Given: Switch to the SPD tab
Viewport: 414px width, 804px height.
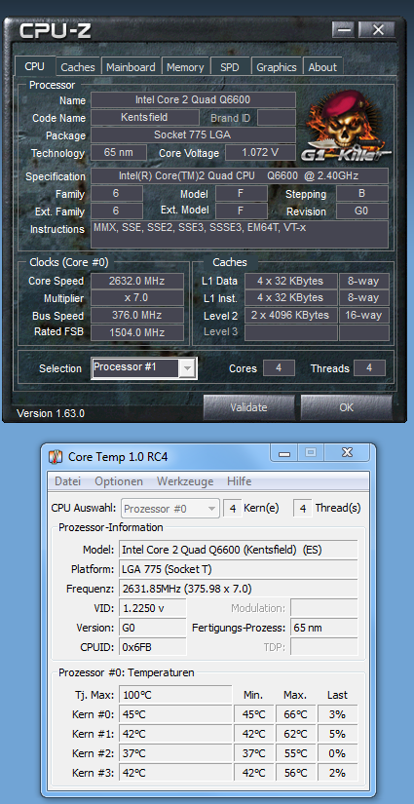Looking at the screenshot, I should point(230,67).
